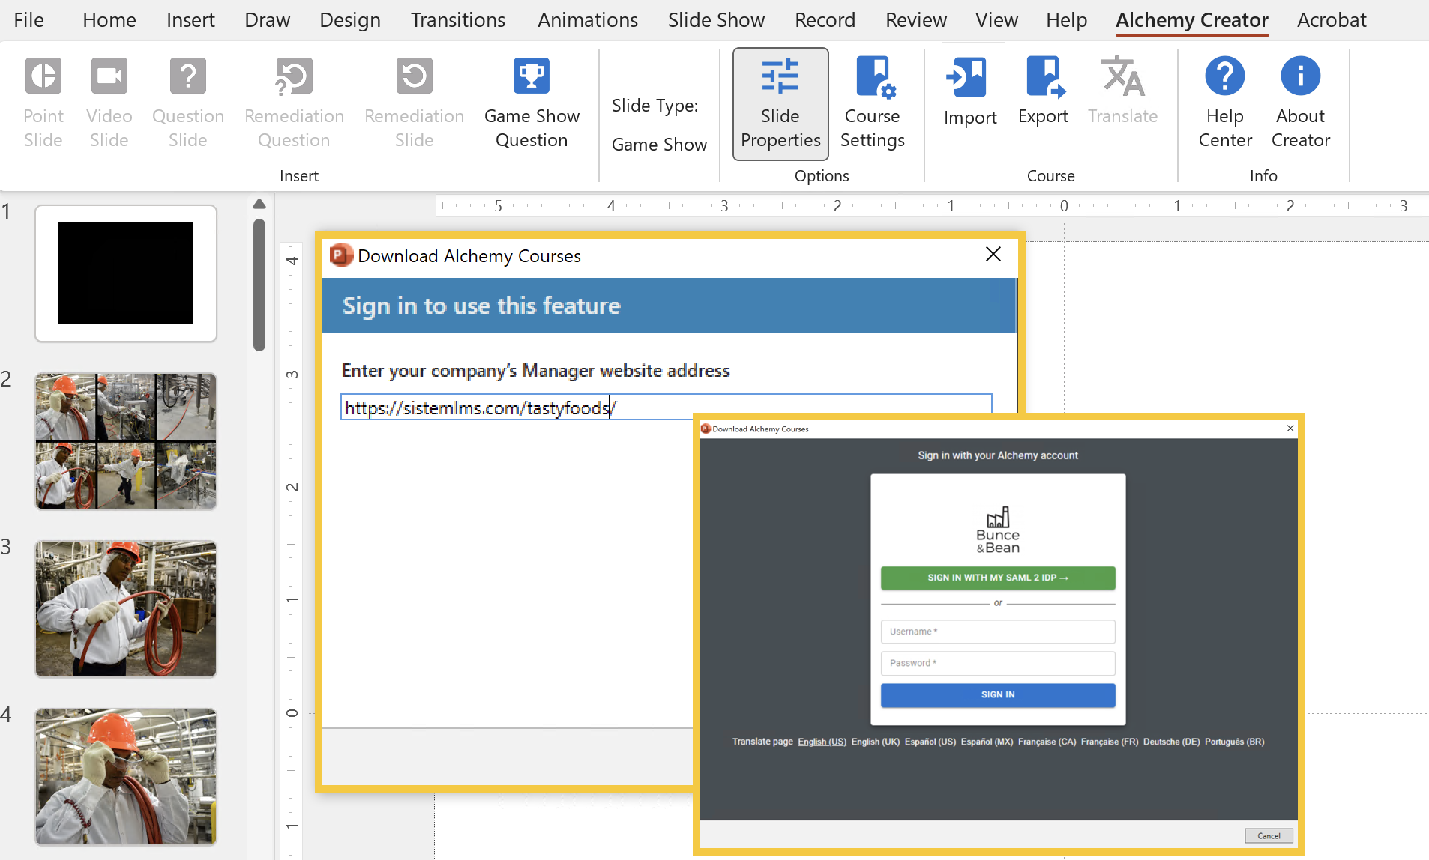
Task: Click the Manager website address field
Action: 667,407
